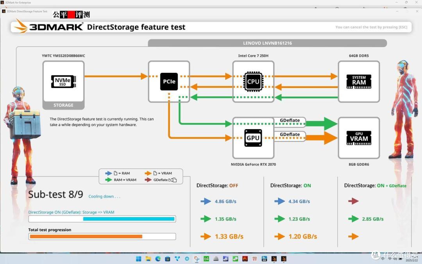Click the NVIDIA GeForce RTX 2070 label

tap(253, 164)
